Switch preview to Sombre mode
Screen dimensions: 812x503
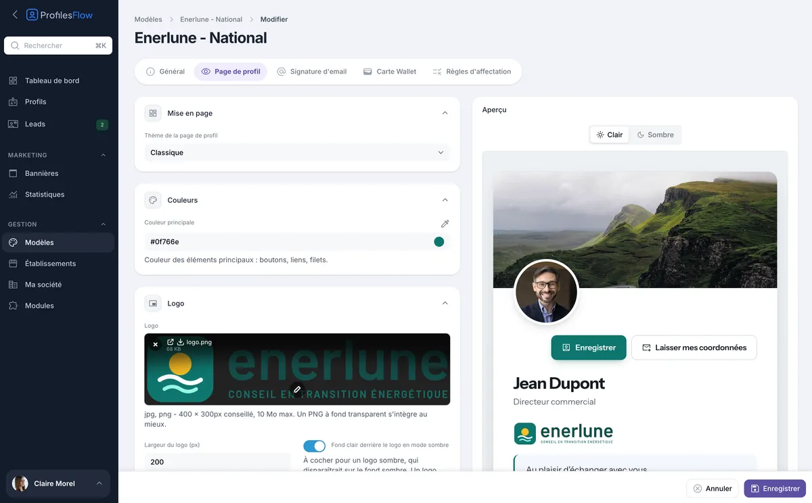(x=655, y=135)
